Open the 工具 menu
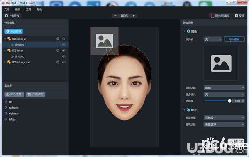Viewport: 249px width, 157px height. (x=29, y=10)
